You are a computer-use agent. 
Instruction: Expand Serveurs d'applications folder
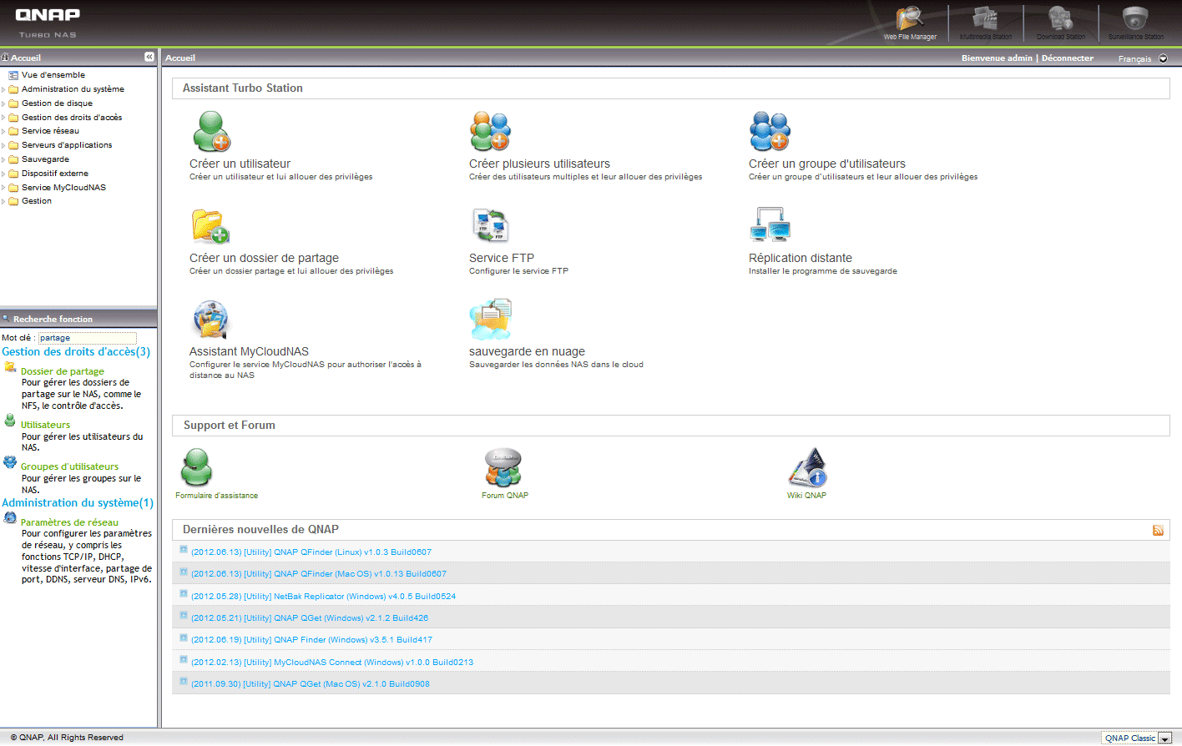tap(3, 145)
